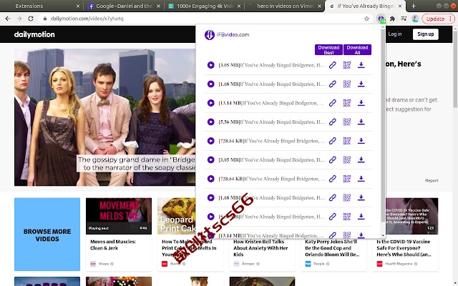Screen dimensions: 458x286
Task: Click Log in on Dailymotion
Action: pyautogui.click(x=395, y=34)
